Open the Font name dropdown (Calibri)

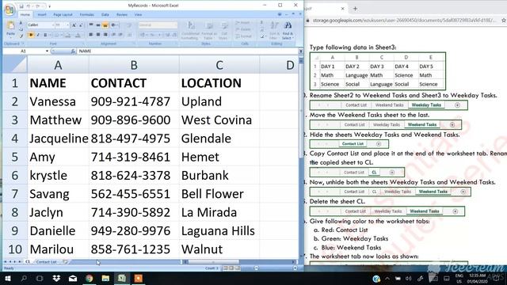(52, 25)
